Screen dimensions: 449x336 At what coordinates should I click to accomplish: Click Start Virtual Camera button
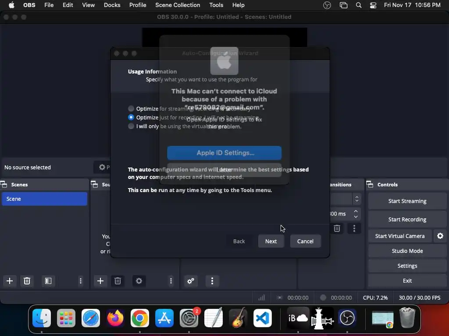(x=400, y=236)
